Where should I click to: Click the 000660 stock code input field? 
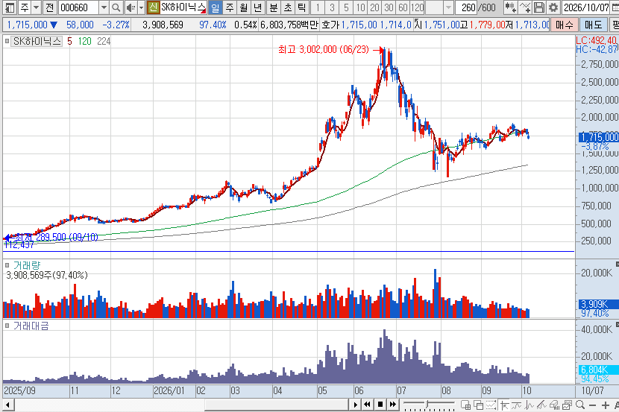click(78, 7)
